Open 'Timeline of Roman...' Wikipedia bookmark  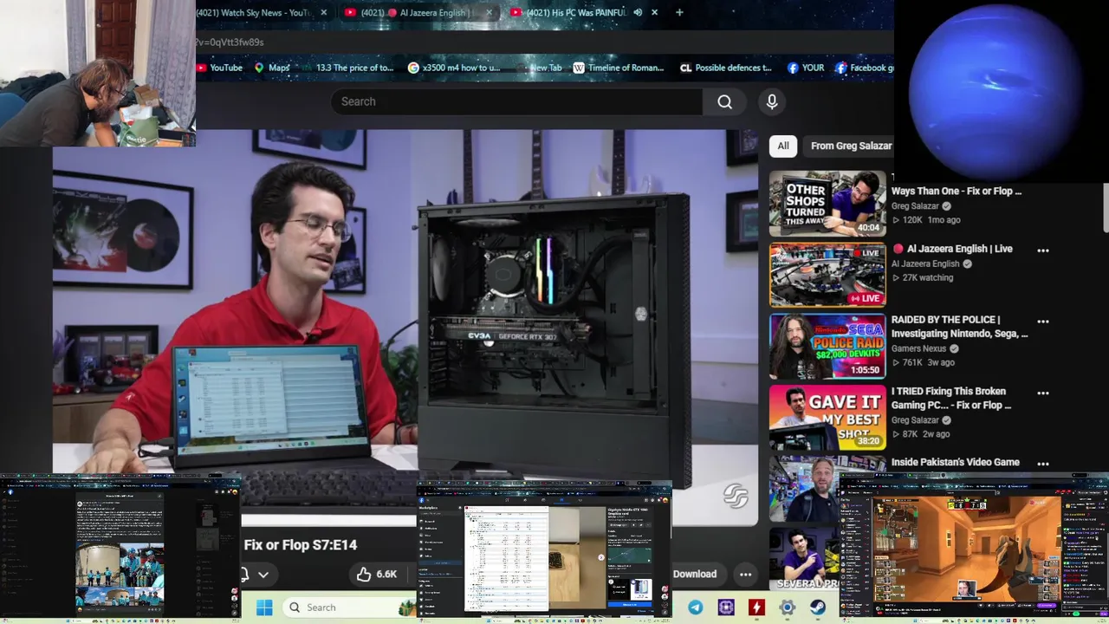click(x=619, y=68)
